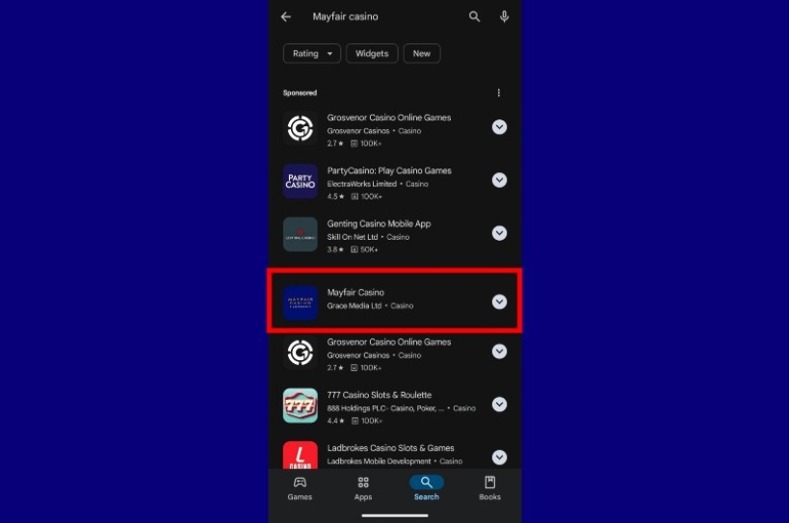Tap the Mayfair casino search query field

tap(345, 16)
